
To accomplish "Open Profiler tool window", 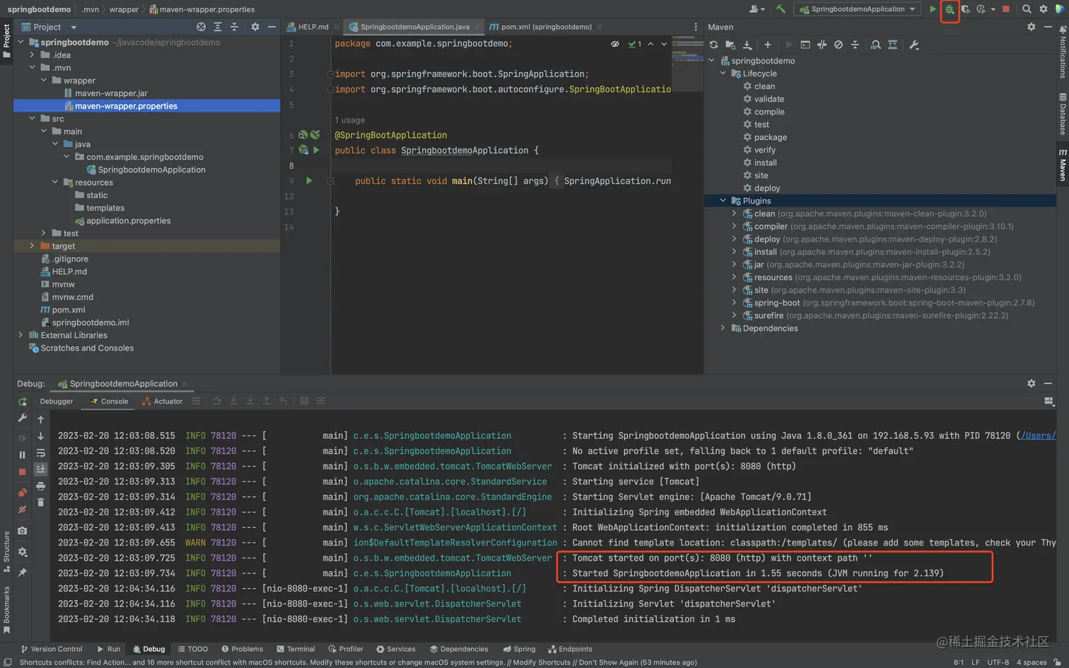I will (346, 649).
